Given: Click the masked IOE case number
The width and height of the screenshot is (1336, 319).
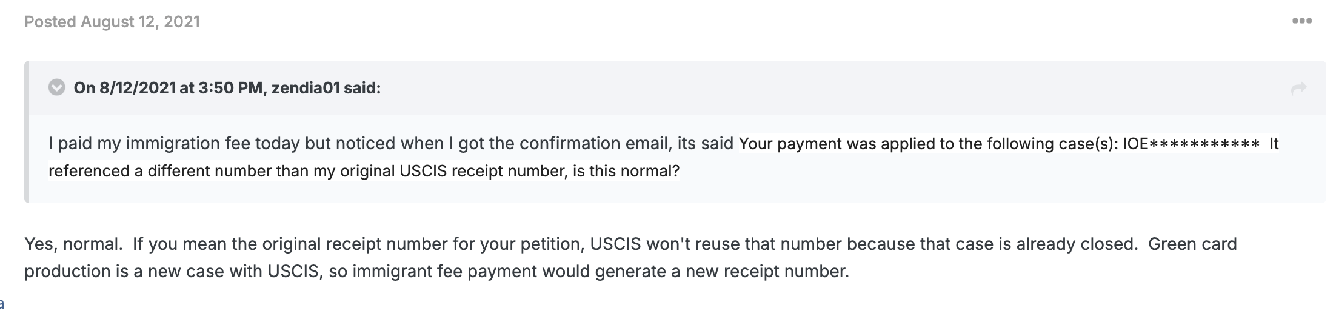Looking at the screenshot, I should coord(1191,144).
